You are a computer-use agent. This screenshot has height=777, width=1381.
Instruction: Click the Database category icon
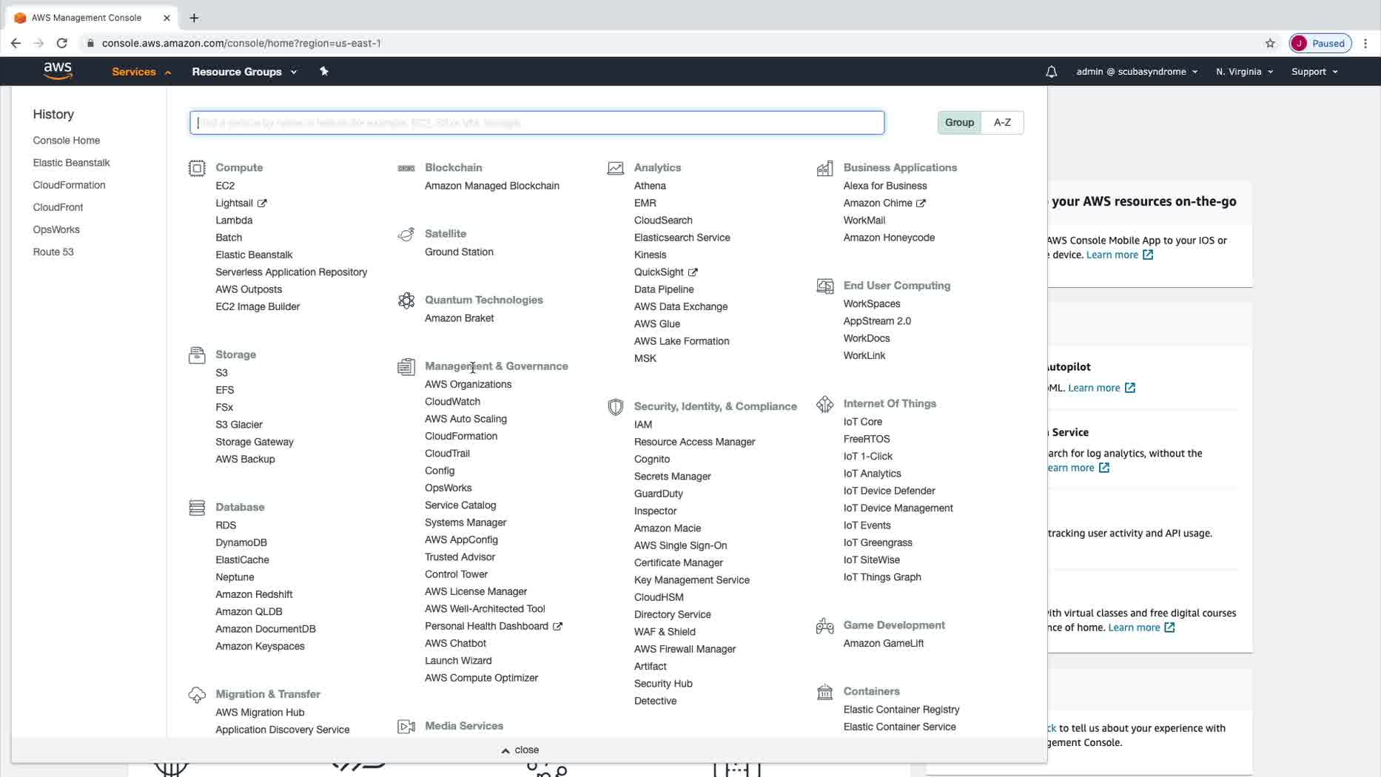coord(197,508)
